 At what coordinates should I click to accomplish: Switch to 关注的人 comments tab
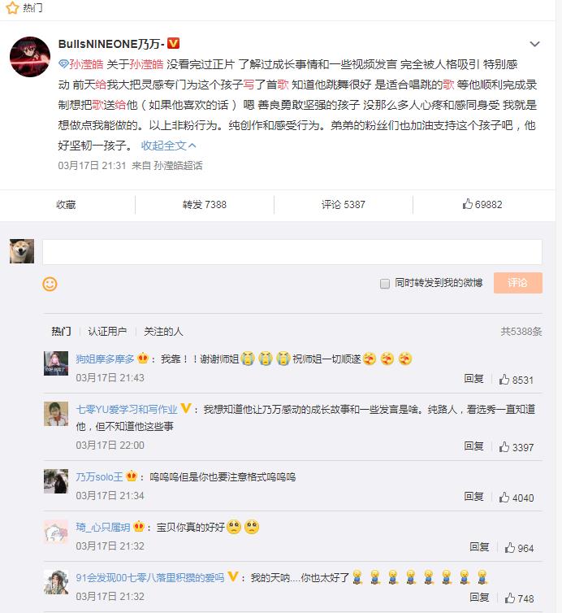163,332
